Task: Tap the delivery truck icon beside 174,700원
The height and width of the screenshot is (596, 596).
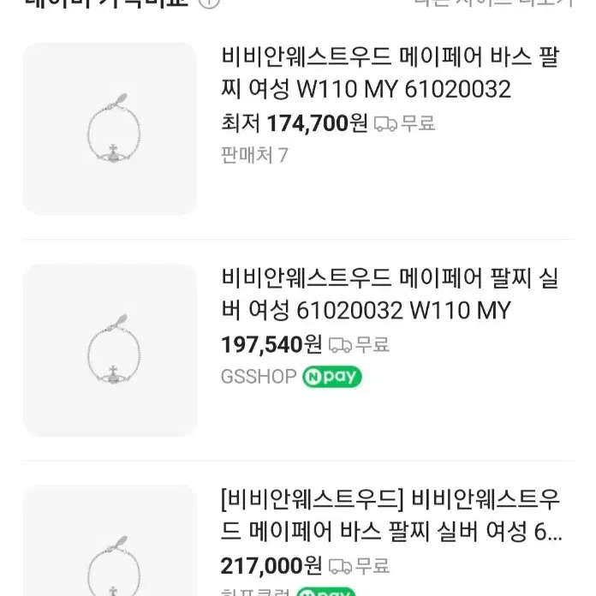Action: point(386,124)
